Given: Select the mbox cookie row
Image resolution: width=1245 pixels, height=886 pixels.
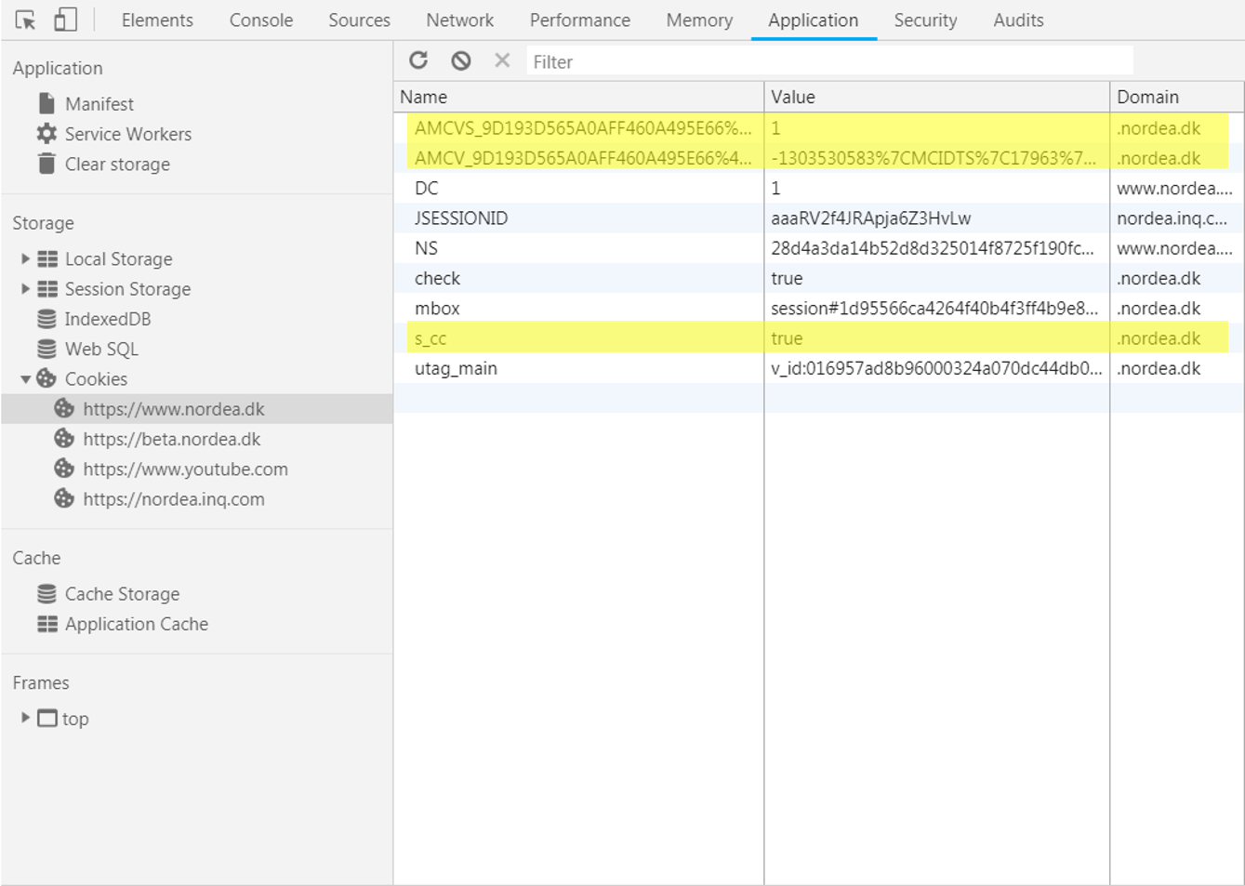Looking at the screenshot, I should tap(818, 308).
